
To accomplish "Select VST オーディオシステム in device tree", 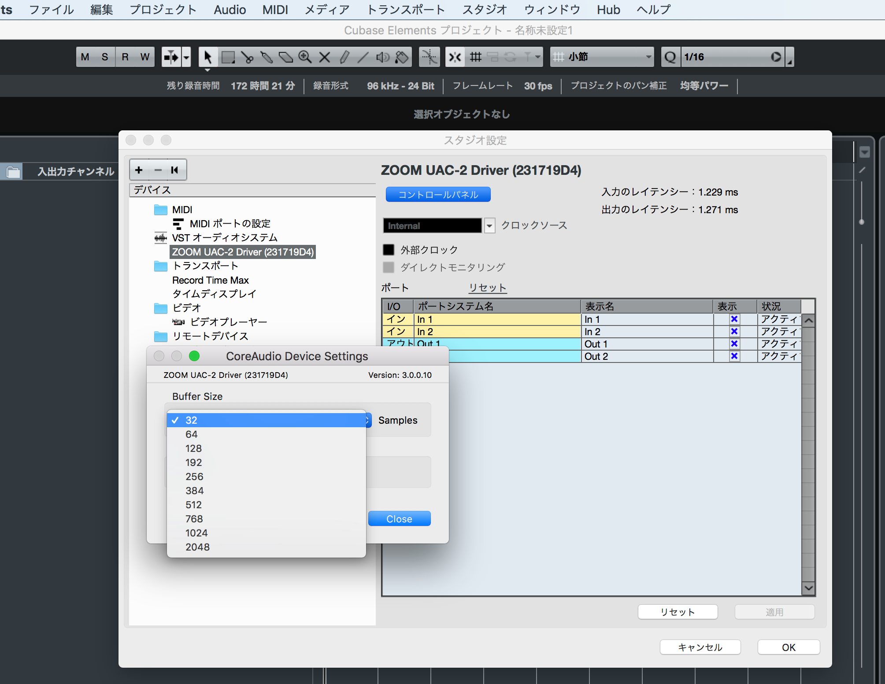I will (x=224, y=238).
